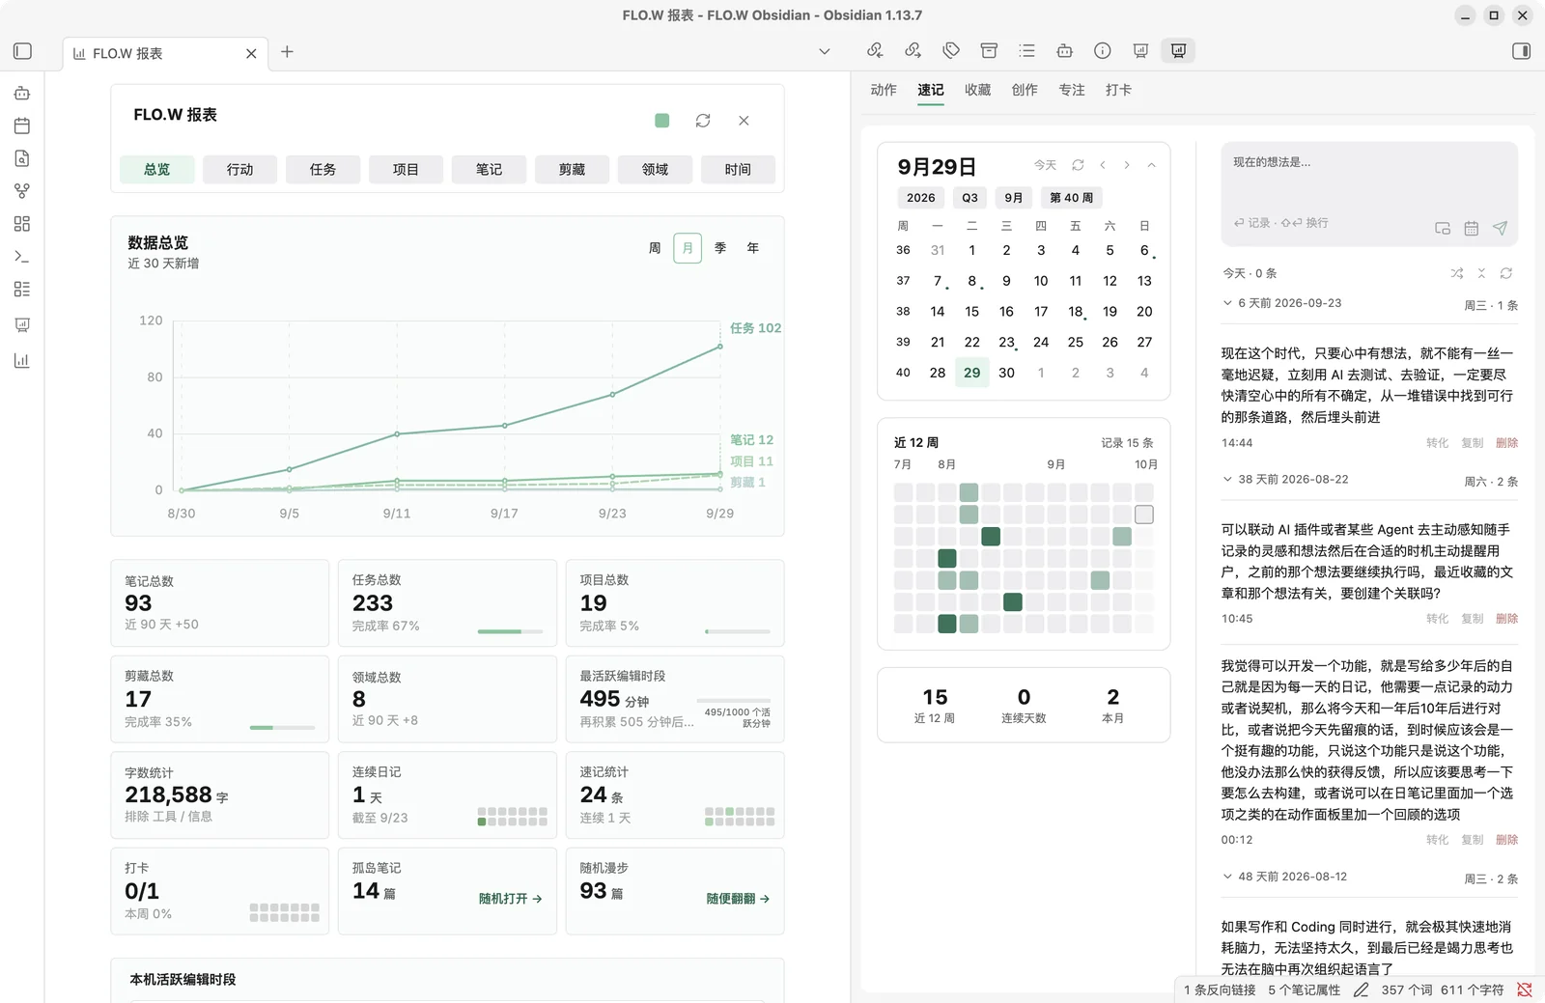
Task: Click the 现在的想法是 input field
Action: click(x=1369, y=193)
